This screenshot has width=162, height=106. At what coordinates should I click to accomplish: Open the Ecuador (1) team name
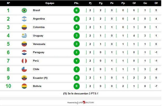tap(40, 78)
